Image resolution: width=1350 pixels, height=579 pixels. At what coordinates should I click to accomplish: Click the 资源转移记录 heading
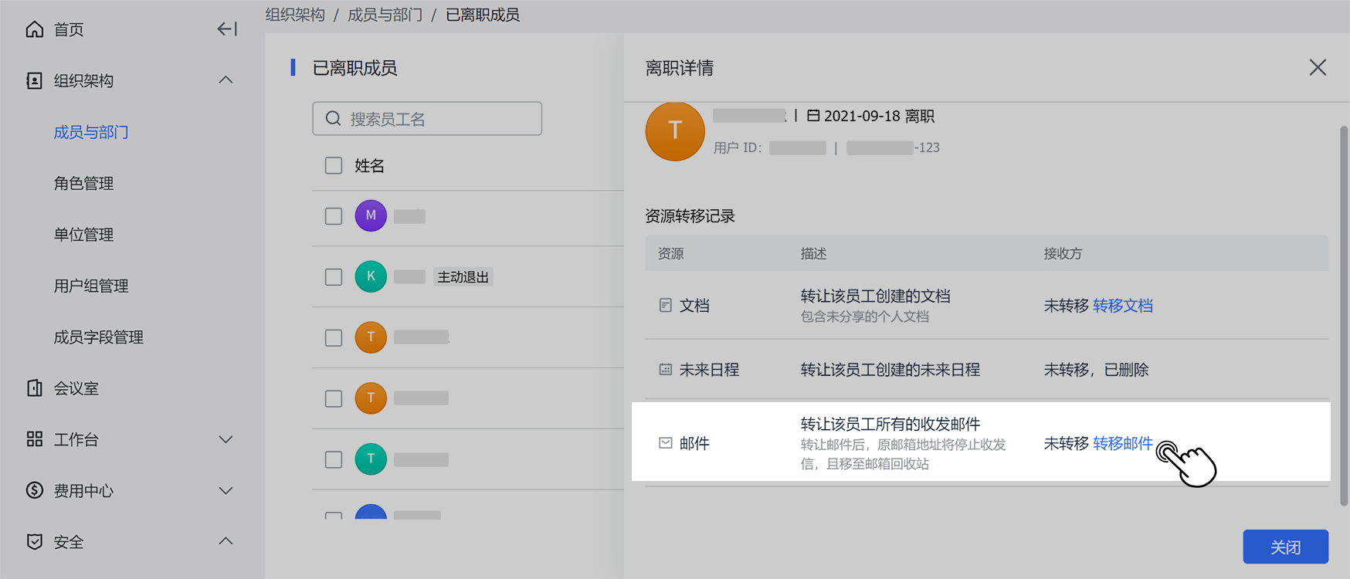click(x=690, y=215)
